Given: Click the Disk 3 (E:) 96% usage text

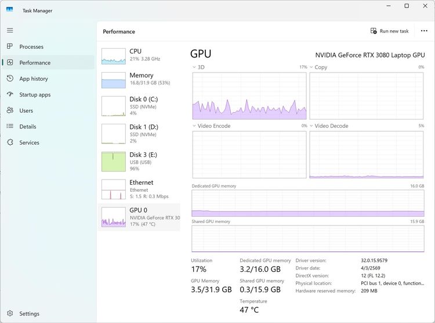Looking at the screenshot, I should 135,168.
